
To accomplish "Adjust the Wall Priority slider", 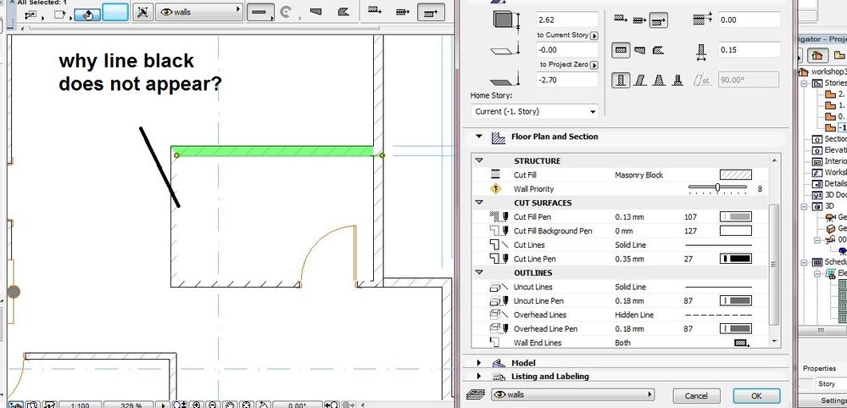I will [x=717, y=188].
